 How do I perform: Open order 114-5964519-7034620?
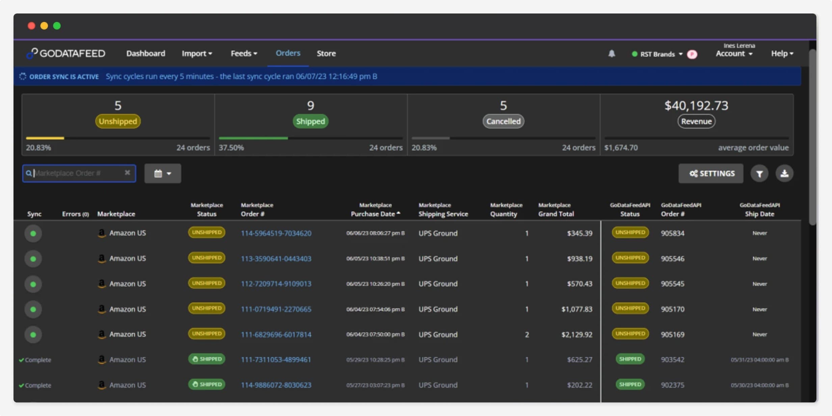pos(276,233)
